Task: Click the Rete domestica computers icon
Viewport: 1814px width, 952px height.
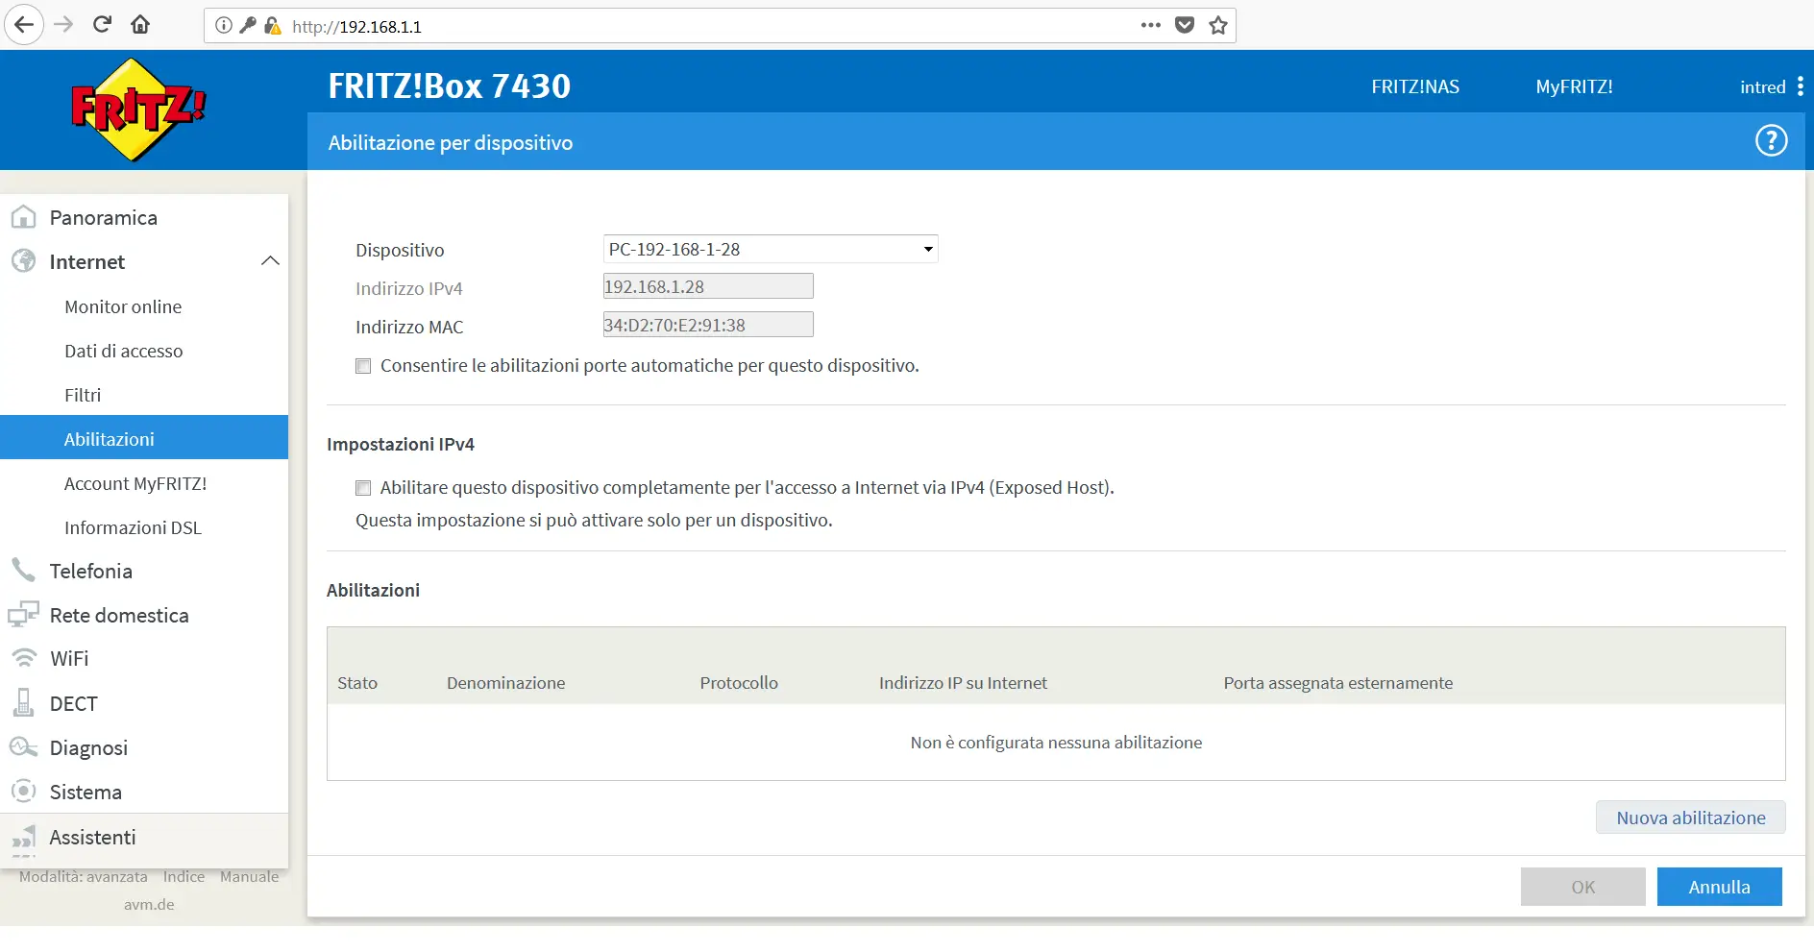Action: click(x=23, y=614)
